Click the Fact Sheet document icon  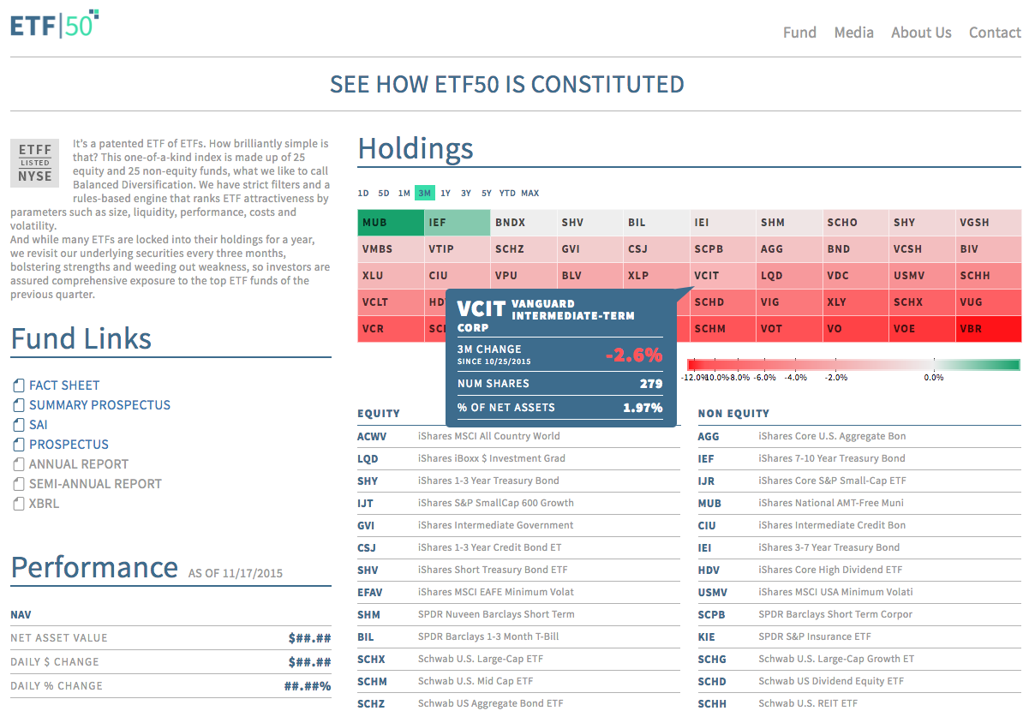coord(18,385)
